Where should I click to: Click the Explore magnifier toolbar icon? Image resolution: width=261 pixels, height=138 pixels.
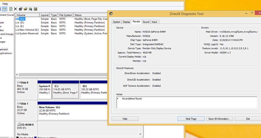[x=30, y=9]
